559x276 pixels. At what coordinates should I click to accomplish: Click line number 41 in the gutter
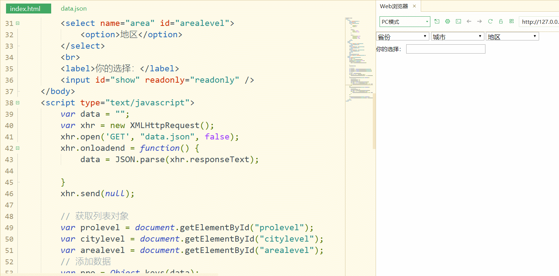point(9,137)
